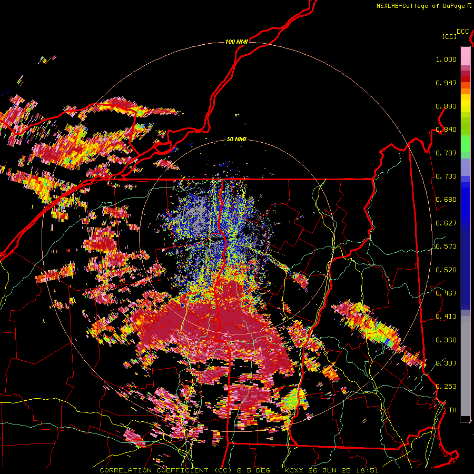The image size is (474, 474).
Task: Click the Correlation Coefficient caption at bottom
Action: coord(239,470)
